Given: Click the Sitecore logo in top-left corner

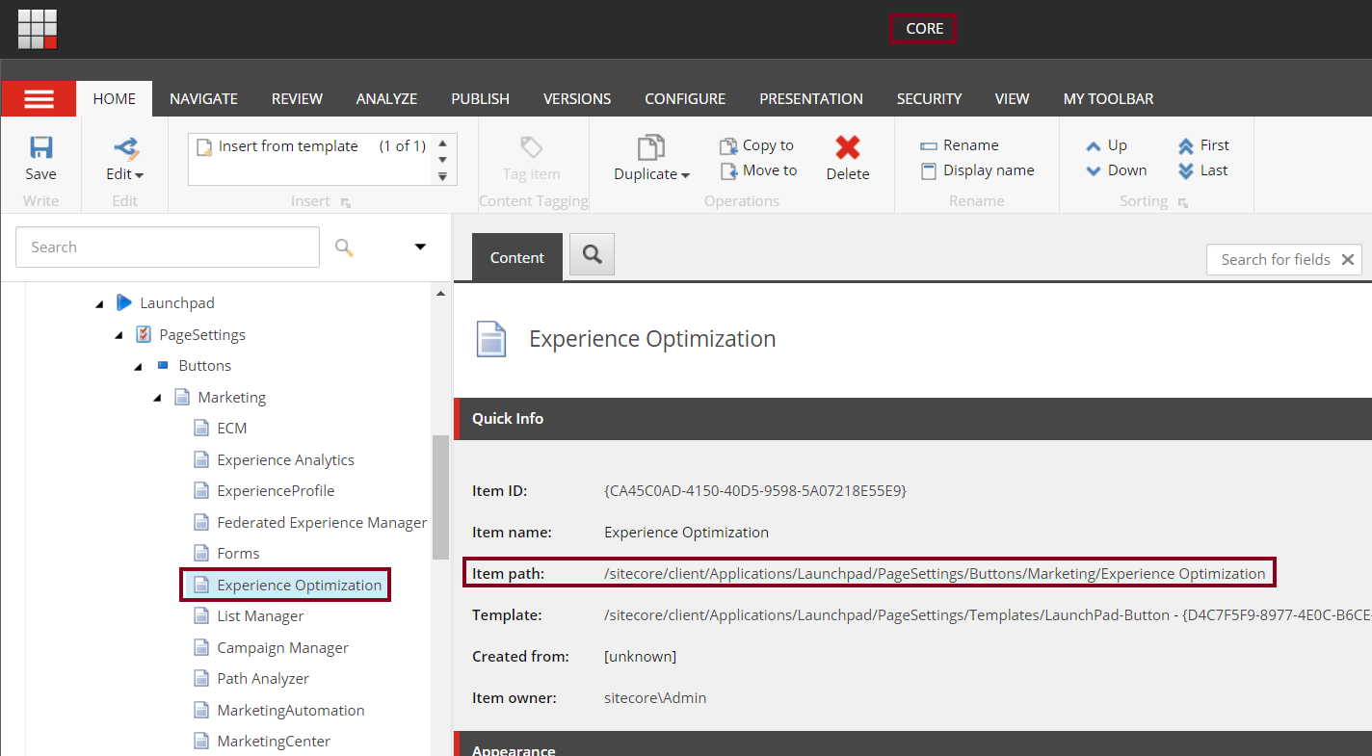Looking at the screenshot, I should (37, 28).
